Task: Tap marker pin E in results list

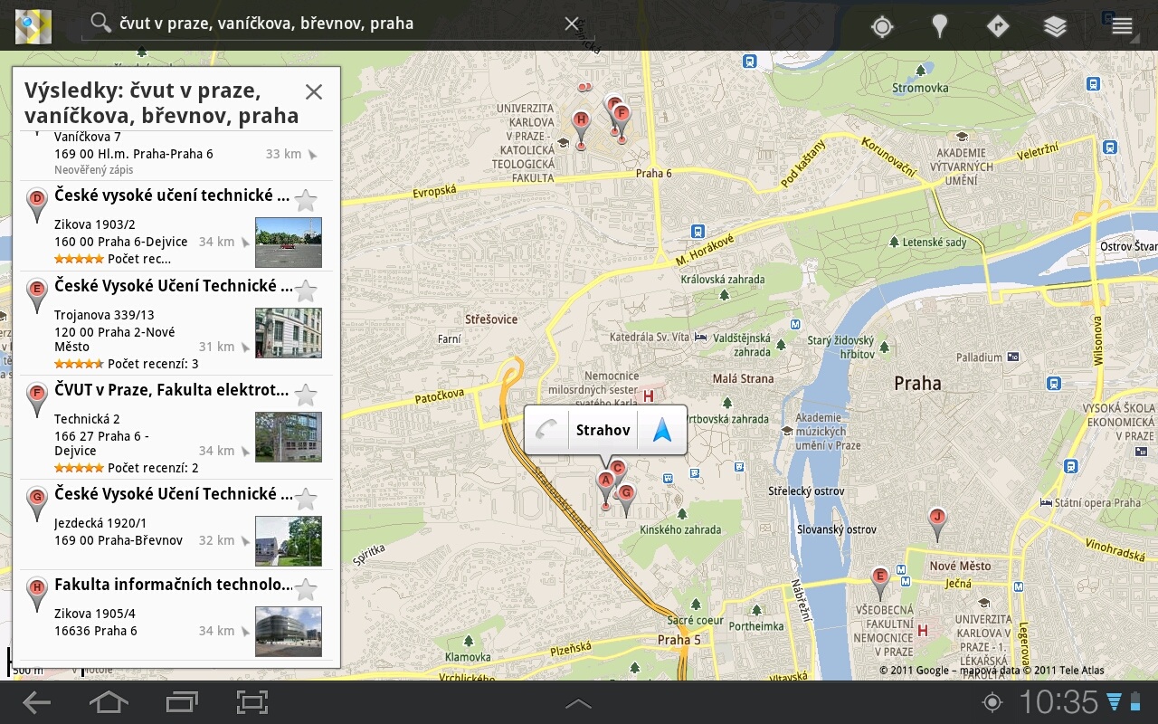Action: click(x=37, y=296)
